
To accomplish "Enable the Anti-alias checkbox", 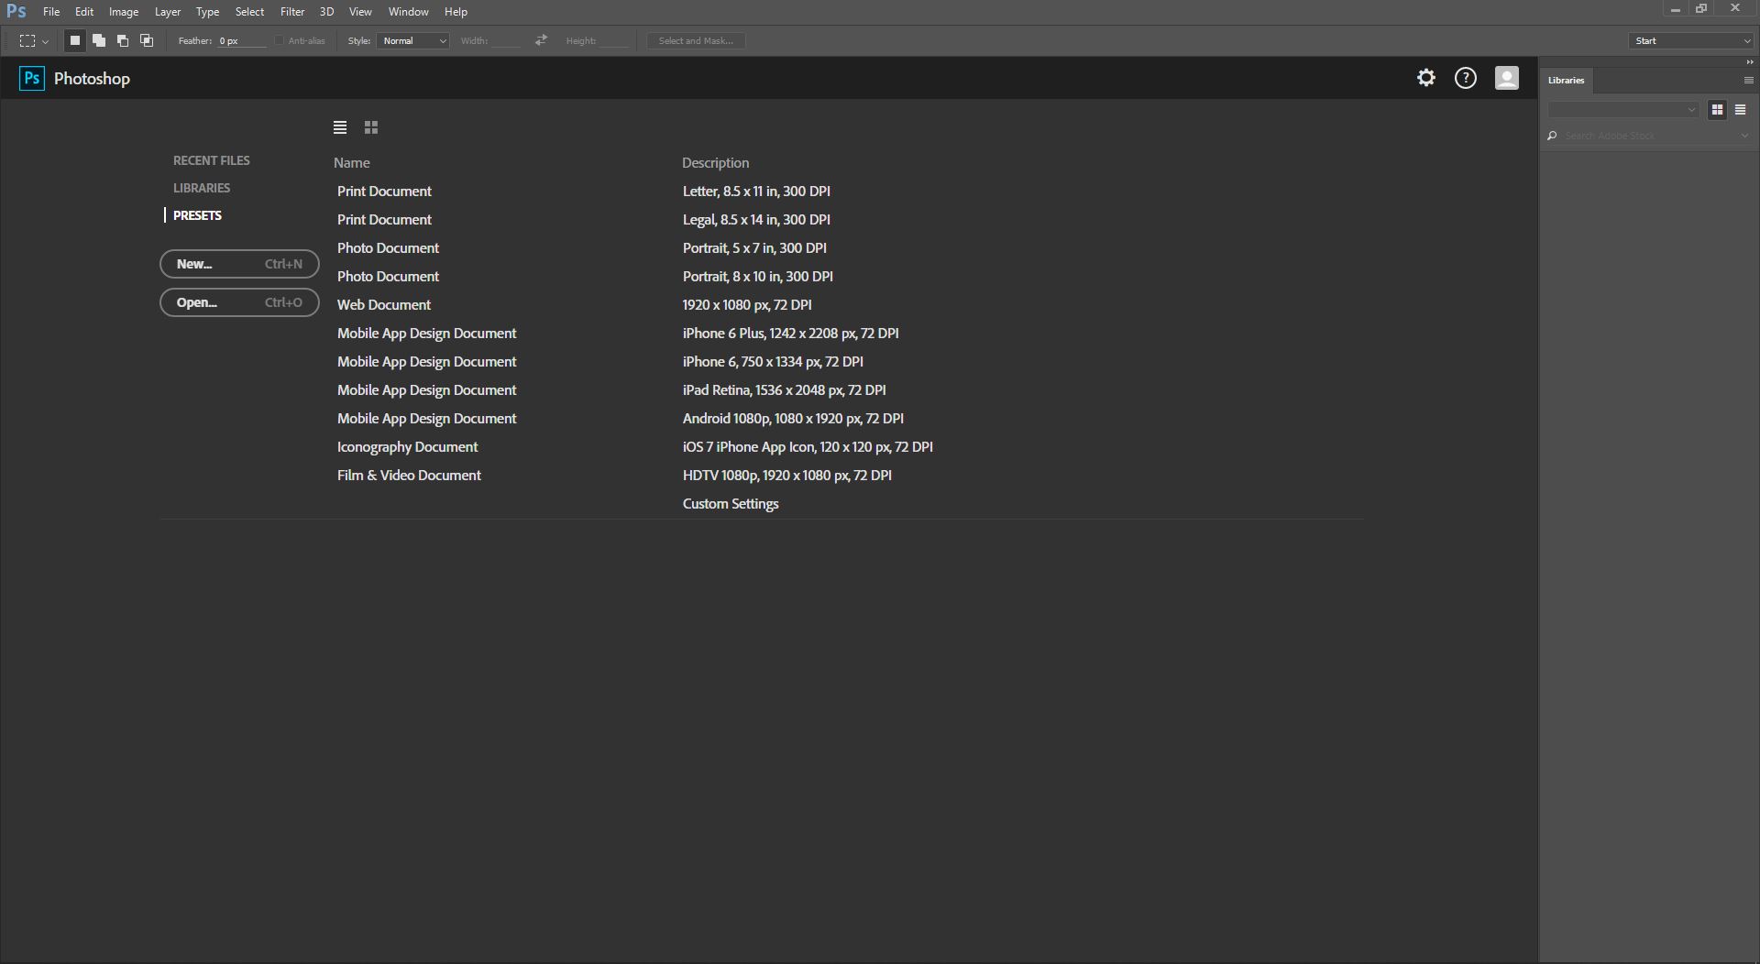I will tap(280, 40).
